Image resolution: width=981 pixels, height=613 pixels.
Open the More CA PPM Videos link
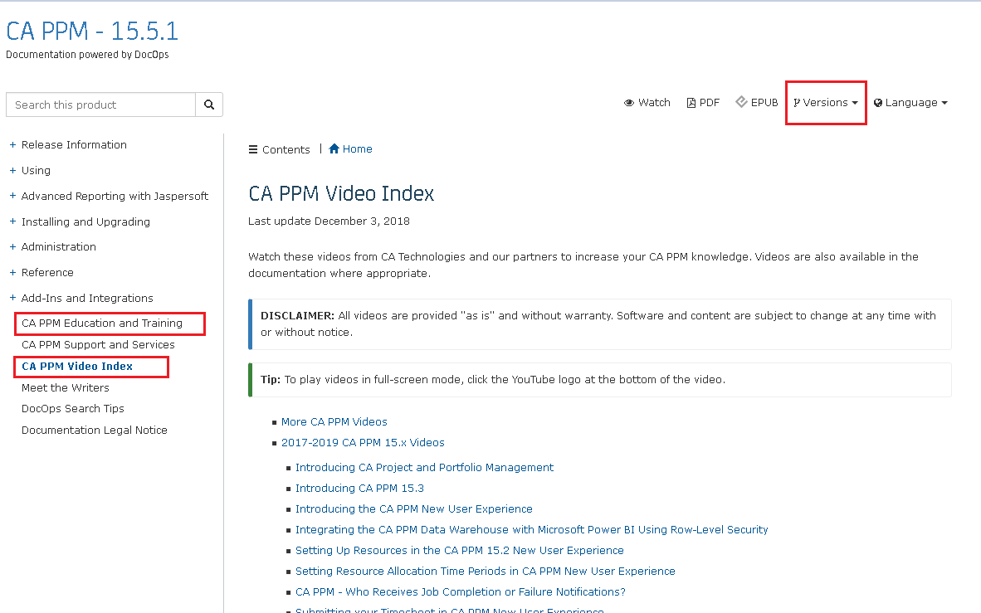coord(334,421)
